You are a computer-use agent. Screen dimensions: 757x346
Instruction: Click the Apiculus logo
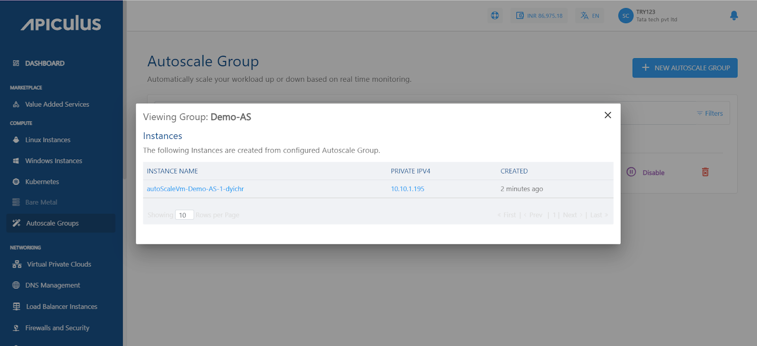[x=61, y=23]
